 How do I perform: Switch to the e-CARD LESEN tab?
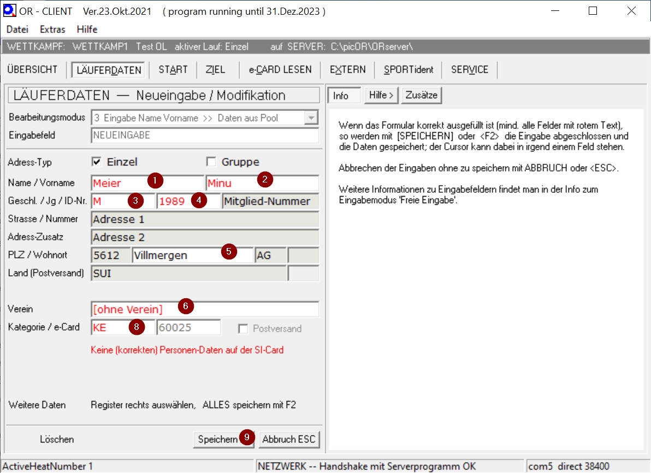point(280,69)
